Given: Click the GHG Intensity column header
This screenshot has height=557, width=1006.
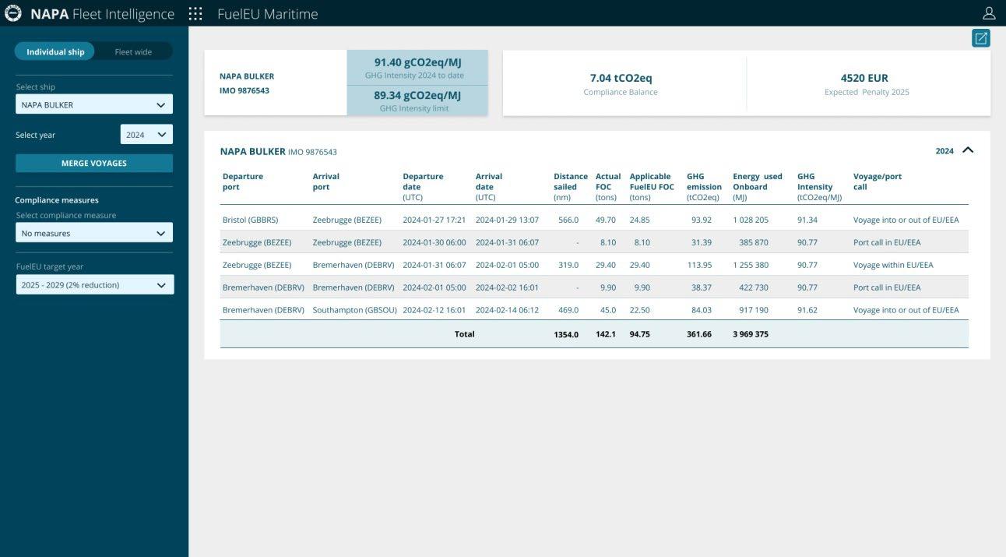Looking at the screenshot, I should pos(819,187).
